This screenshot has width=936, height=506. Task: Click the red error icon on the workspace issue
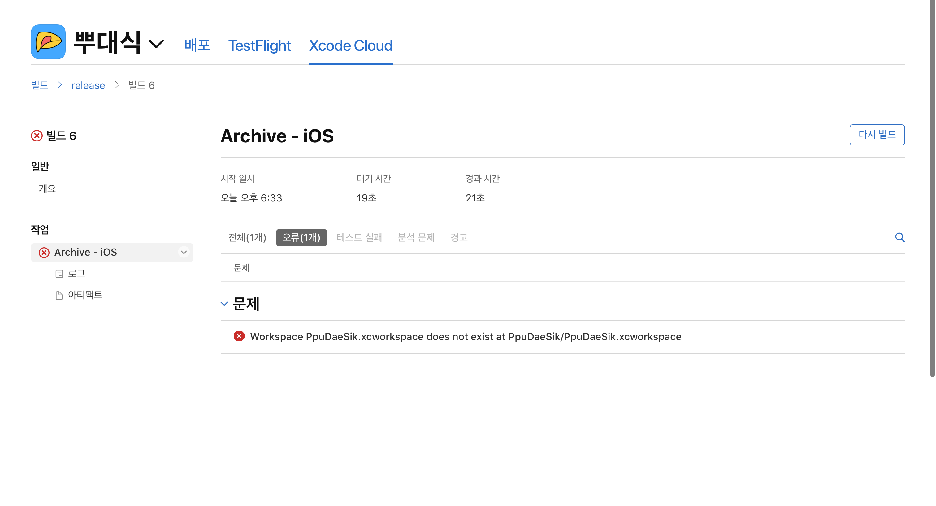[239, 336]
